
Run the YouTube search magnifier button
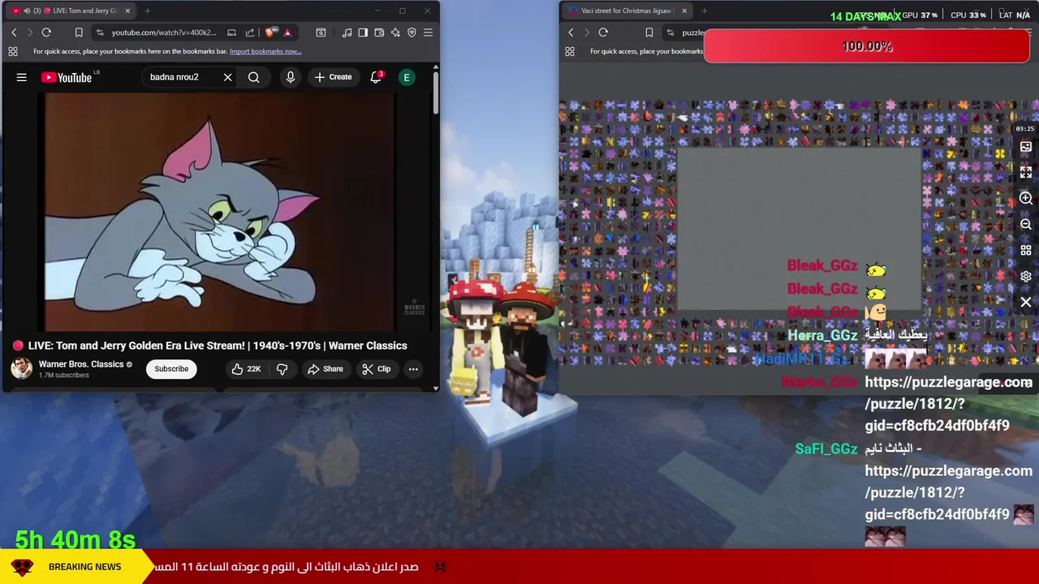pos(254,77)
